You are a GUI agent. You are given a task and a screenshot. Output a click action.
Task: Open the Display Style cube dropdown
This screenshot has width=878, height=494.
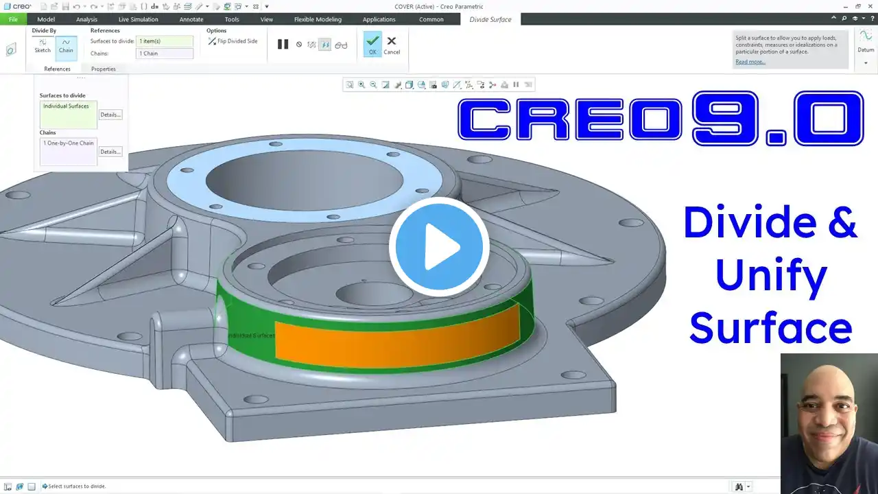[x=410, y=85]
